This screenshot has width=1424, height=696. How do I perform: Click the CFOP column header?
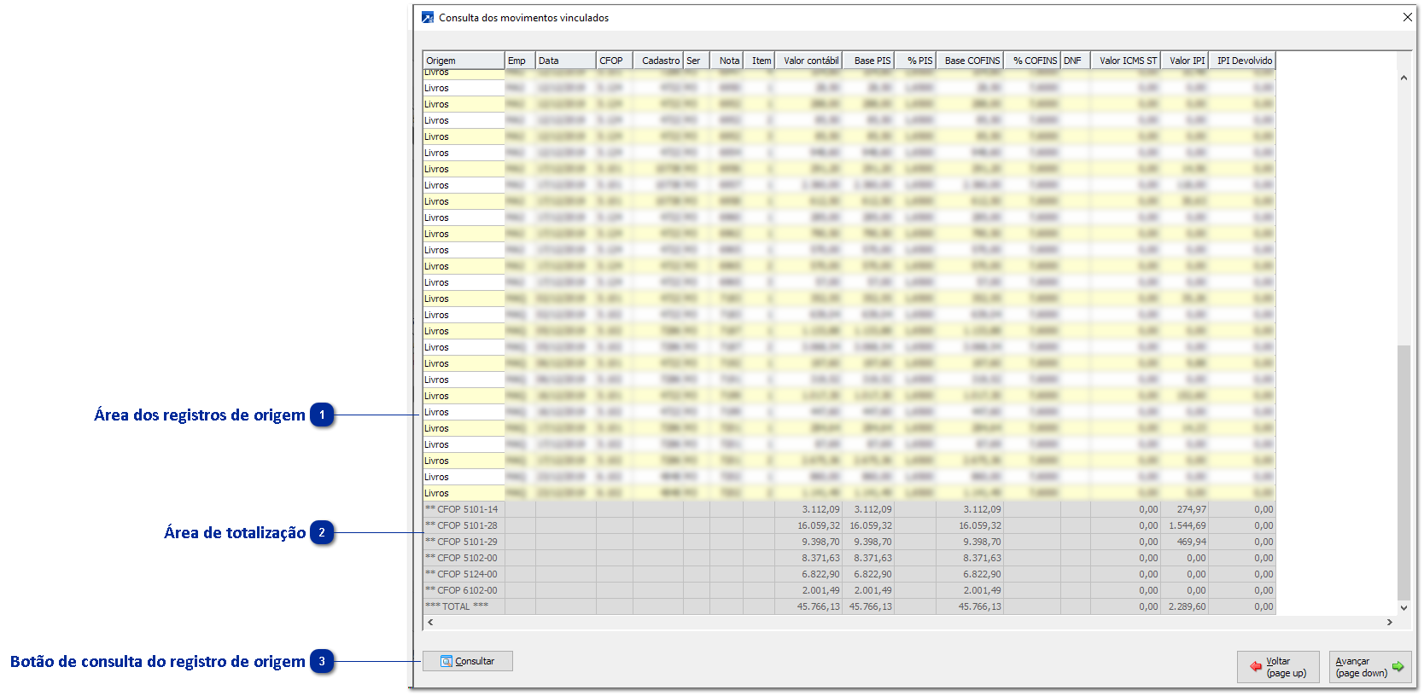tap(613, 61)
